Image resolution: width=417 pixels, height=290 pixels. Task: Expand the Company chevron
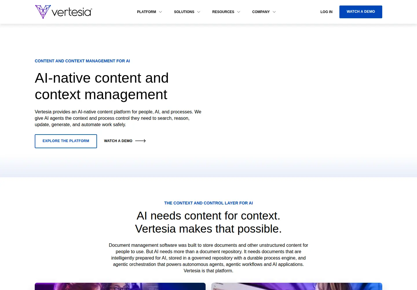pyautogui.click(x=274, y=12)
